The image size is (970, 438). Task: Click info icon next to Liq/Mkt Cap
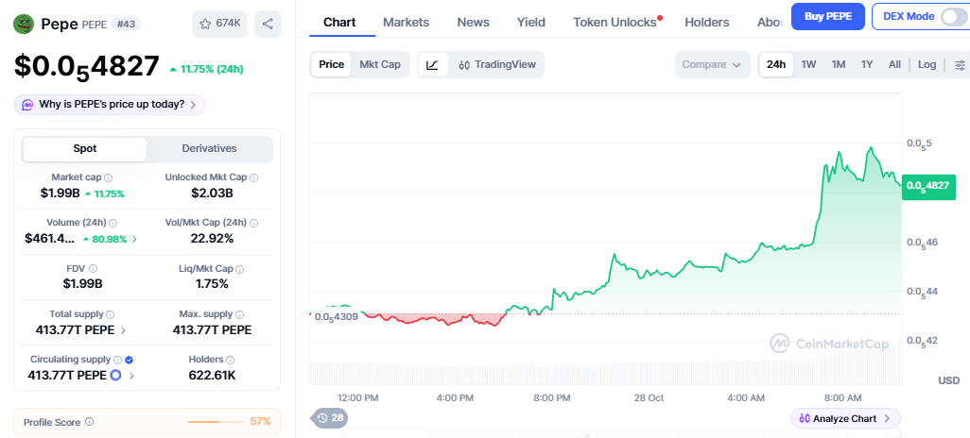point(239,269)
